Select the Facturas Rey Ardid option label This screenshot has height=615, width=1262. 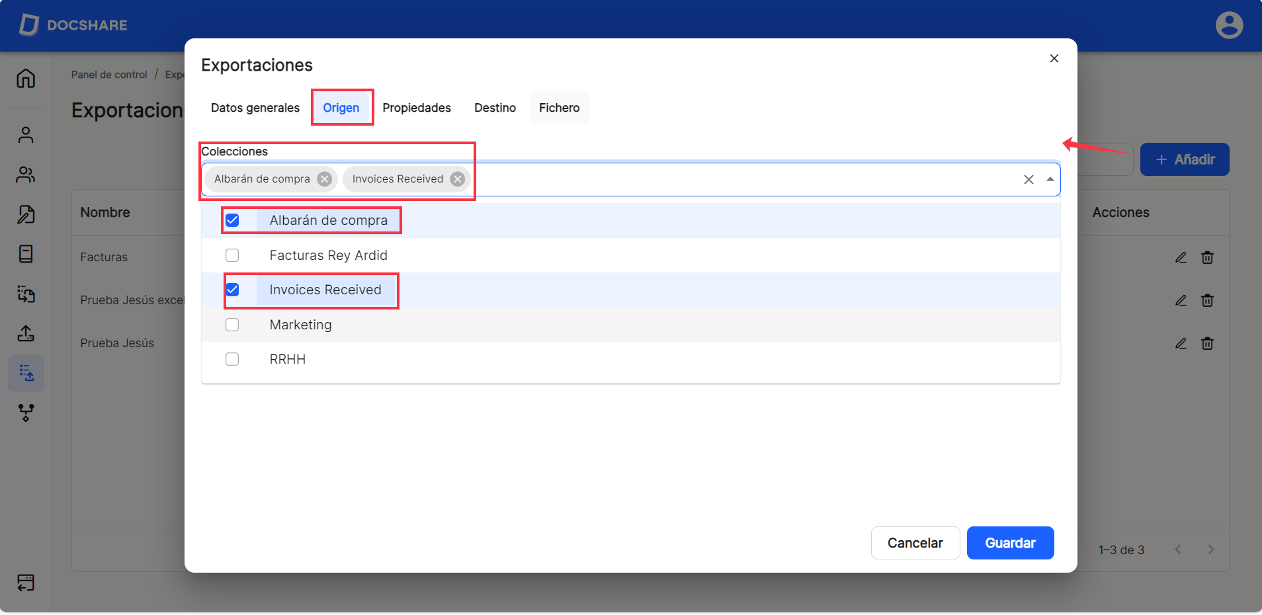(x=329, y=255)
